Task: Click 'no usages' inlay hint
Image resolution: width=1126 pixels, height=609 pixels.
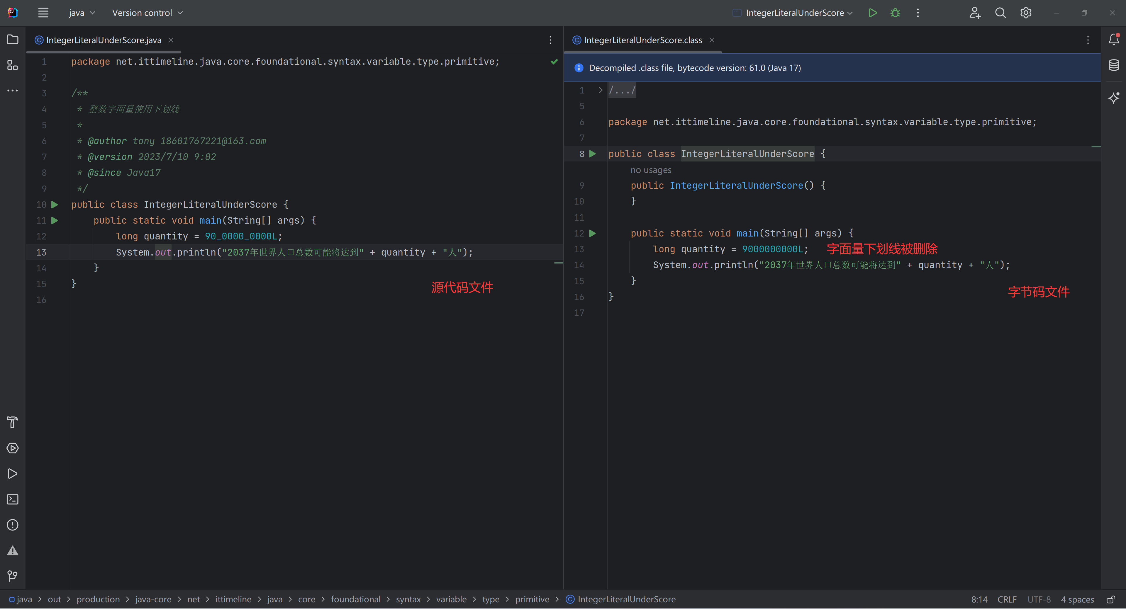Action: (x=650, y=170)
